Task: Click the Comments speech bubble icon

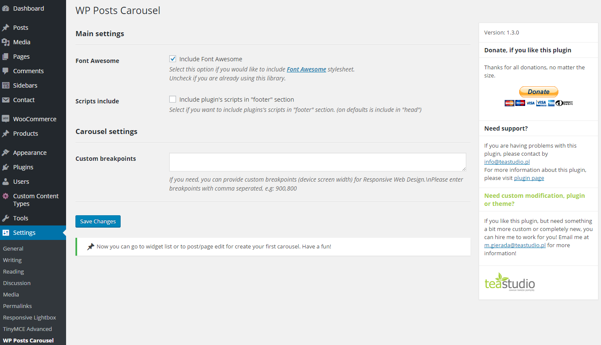Action: [x=6, y=71]
